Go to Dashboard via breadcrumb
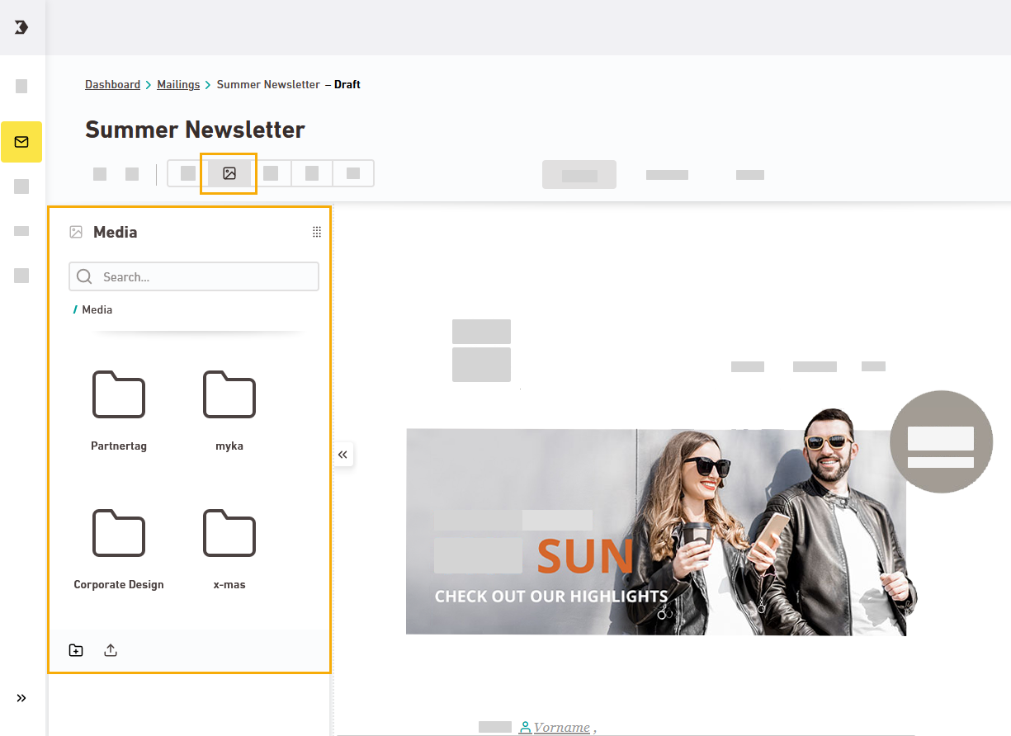The width and height of the screenshot is (1011, 736). tap(112, 85)
